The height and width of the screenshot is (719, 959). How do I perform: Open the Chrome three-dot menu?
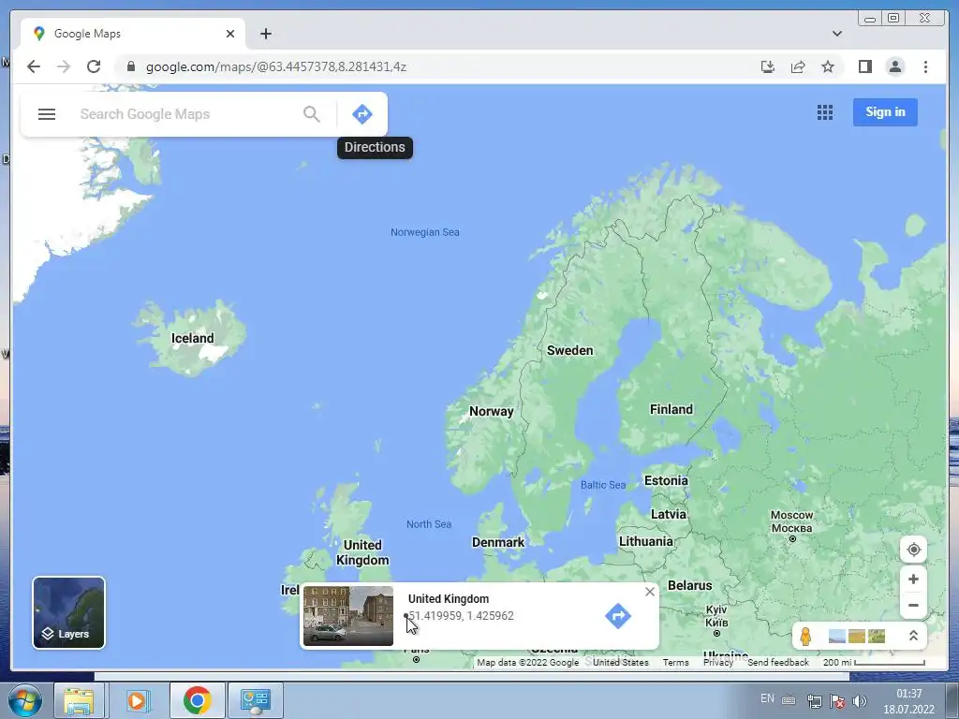(x=925, y=66)
